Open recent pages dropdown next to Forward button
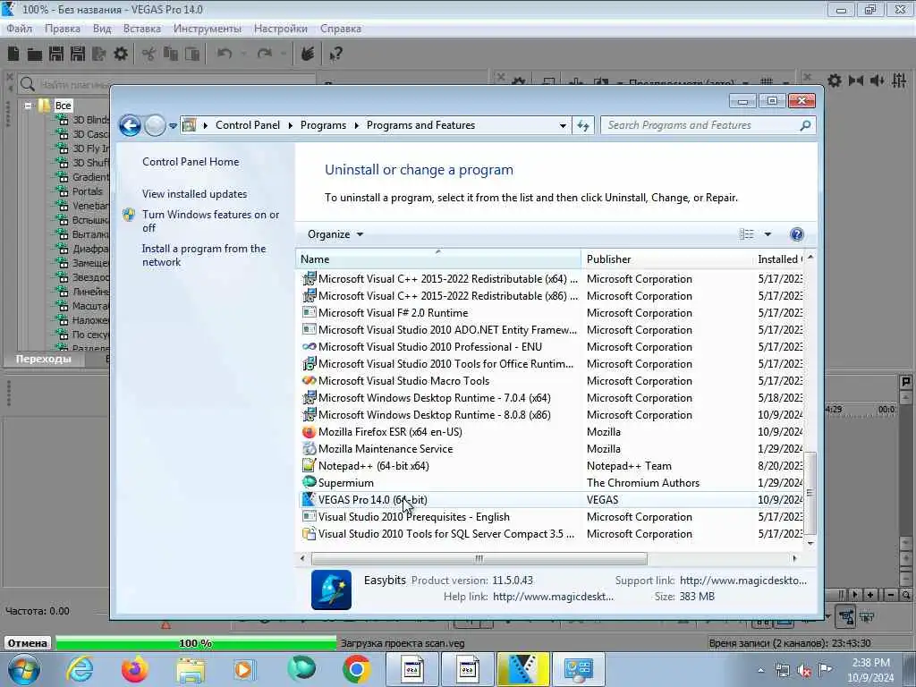Image resolution: width=916 pixels, height=687 pixels. [x=173, y=125]
